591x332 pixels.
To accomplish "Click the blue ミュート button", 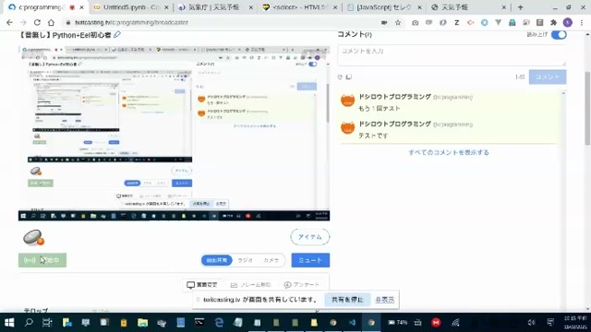I will (310, 260).
